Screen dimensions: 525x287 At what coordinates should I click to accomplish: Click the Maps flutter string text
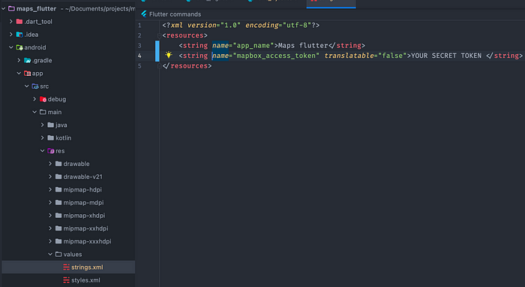[303, 46]
